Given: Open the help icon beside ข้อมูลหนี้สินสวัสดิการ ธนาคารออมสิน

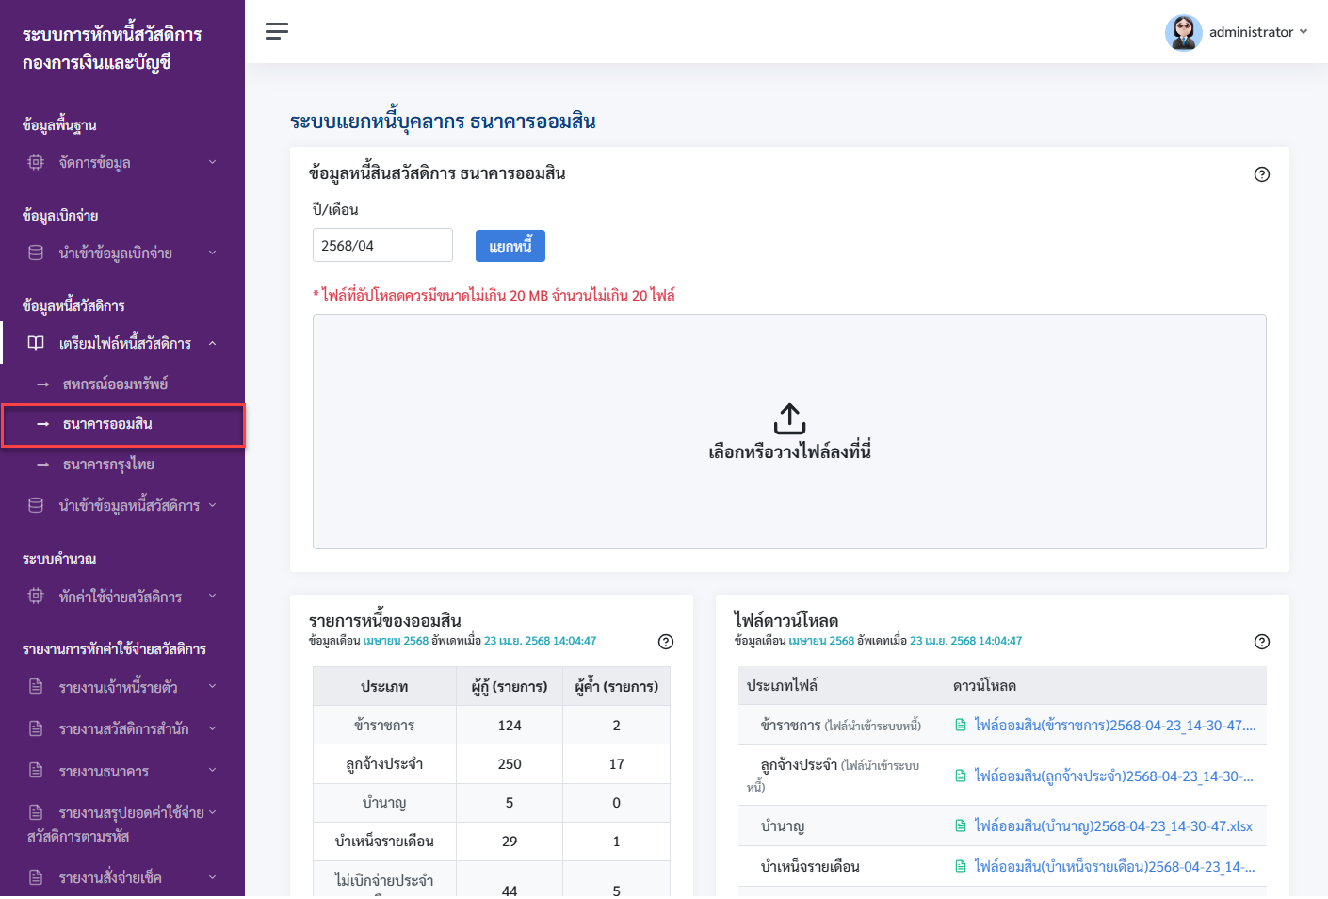Looking at the screenshot, I should coord(1262,174).
